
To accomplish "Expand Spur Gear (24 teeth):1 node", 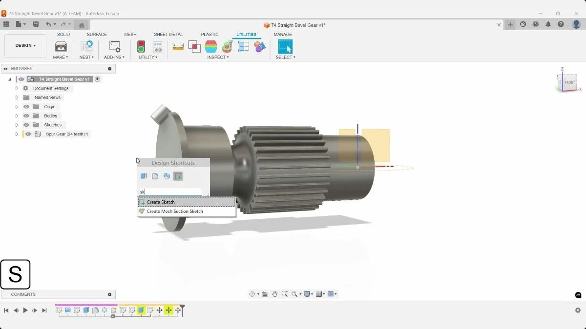I will 17,134.
